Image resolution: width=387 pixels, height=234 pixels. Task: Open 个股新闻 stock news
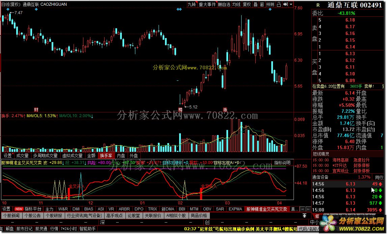[11, 215]
